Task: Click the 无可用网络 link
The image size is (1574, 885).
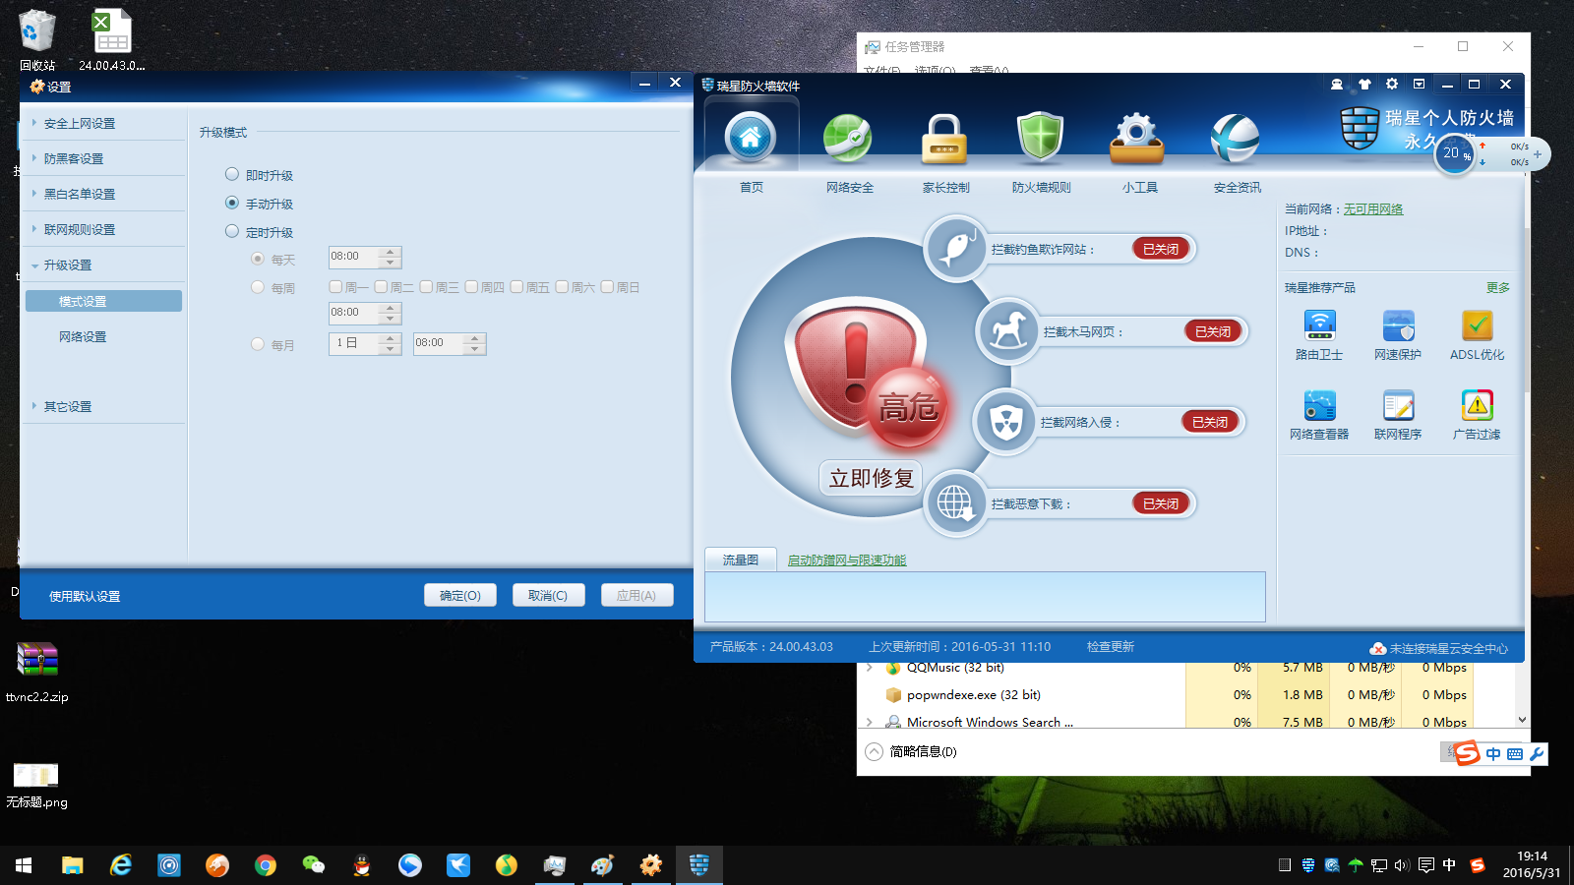Action: (x=1373, y=208)
